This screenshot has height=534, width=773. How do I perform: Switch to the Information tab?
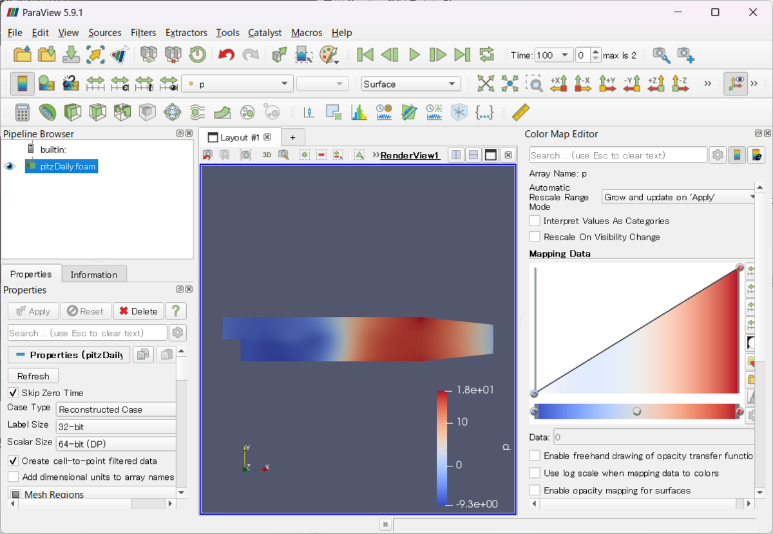point(94,274)
